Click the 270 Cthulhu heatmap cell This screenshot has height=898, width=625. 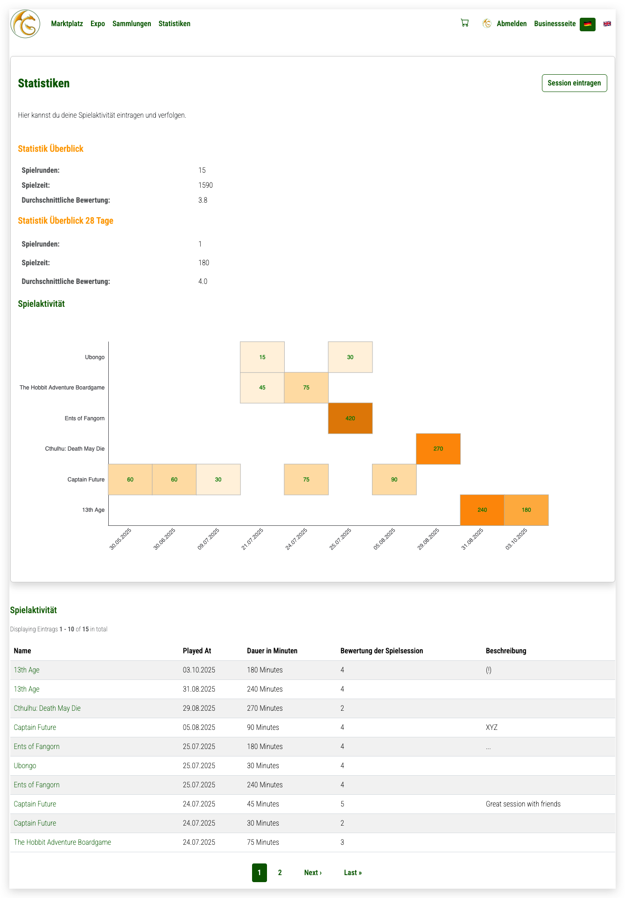[438, 449]
